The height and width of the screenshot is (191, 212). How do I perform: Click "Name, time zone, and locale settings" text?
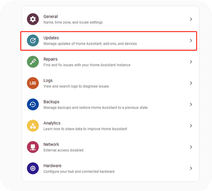73,23
